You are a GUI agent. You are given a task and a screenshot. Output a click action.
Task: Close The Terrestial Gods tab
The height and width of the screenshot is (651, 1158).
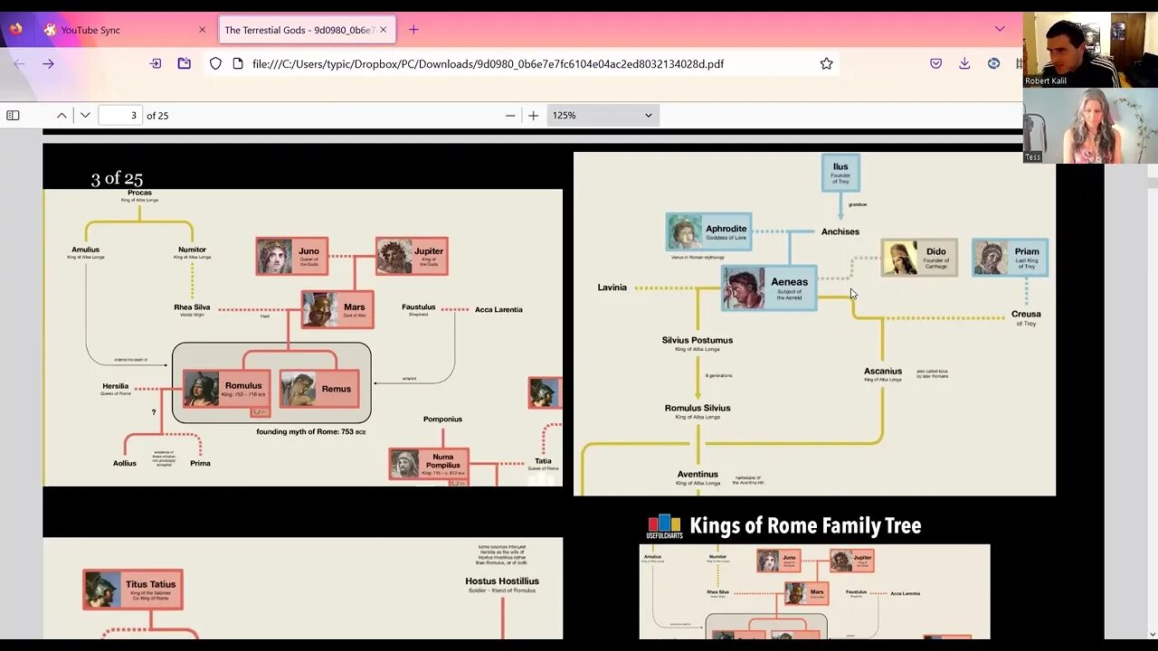pos(383,30)
